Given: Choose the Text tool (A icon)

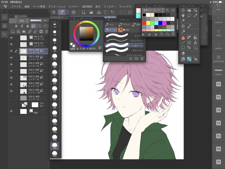Looking at the screenshot, I should coord(195,43).
